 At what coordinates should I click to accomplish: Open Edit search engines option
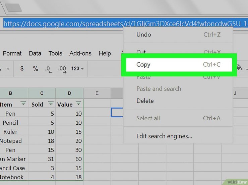(178, 136)
